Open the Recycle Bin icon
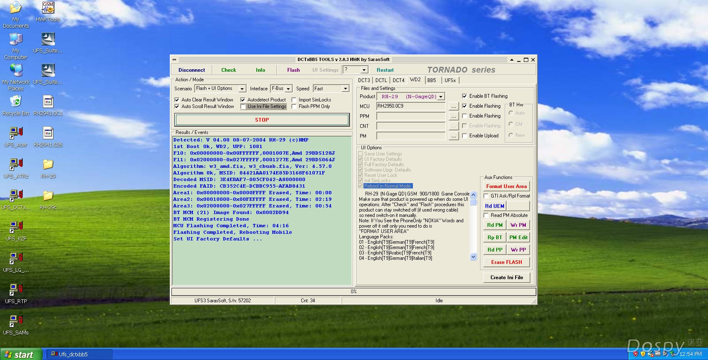 click(x=16, y=105)
